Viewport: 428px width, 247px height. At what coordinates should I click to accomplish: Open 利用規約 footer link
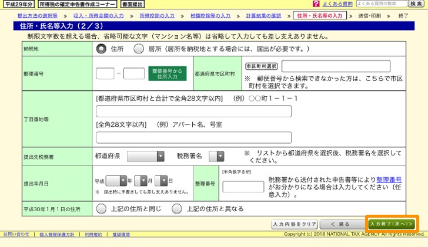point(93,235)
